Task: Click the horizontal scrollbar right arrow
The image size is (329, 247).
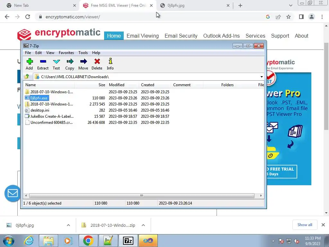Action: [261, 196]
